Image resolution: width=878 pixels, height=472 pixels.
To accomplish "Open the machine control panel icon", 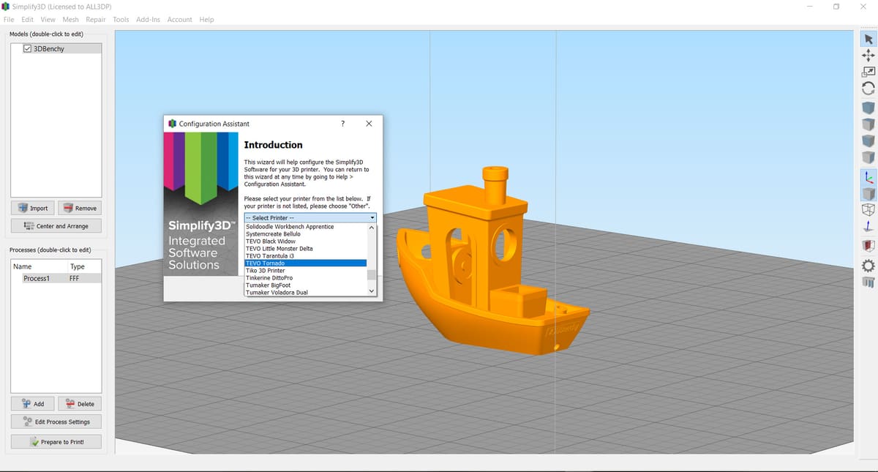I will [868, 282].
